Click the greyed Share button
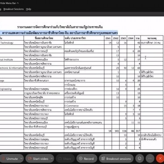Image resolution: width=164 pixels, height=164 pixels. [65, 159]
